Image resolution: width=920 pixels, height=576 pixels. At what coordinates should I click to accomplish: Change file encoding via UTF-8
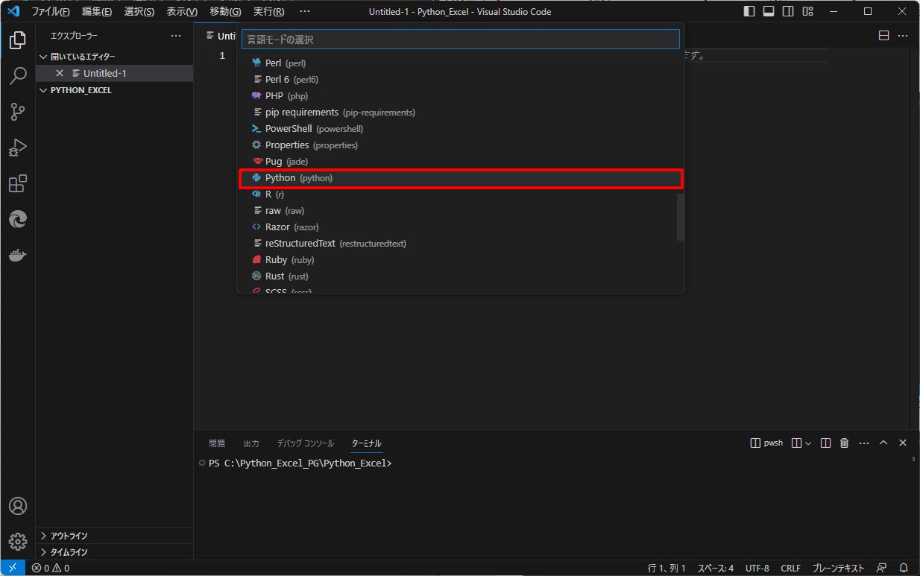(757, 568)
